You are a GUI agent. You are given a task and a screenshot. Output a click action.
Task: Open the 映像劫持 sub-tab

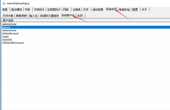[21, 16]
